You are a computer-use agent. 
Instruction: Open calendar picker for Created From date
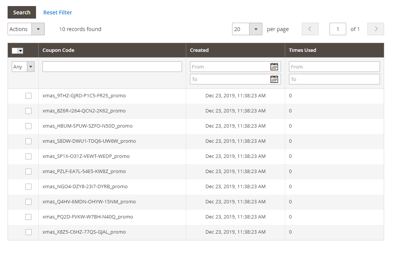click(x=274, y=67)
